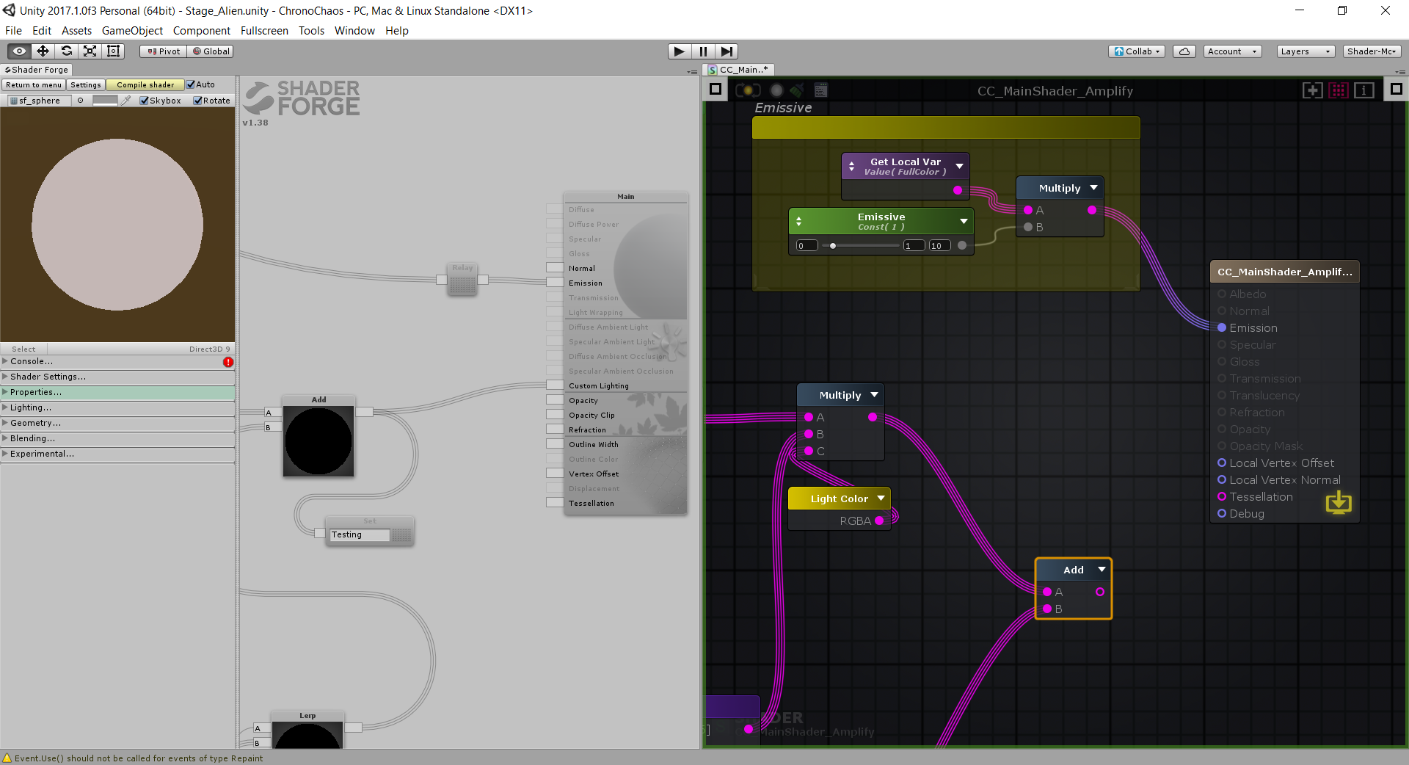Disable the Auto compile checkbox
This screenshot has width=1409, height=765.
[189, 84]
